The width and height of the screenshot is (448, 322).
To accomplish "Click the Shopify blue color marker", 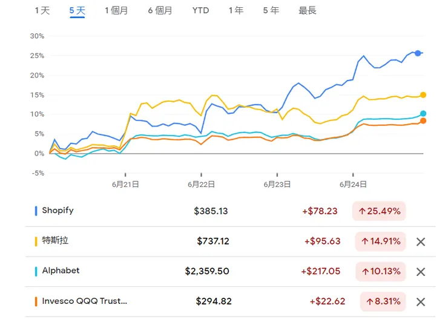I will (x=36, y=211).
